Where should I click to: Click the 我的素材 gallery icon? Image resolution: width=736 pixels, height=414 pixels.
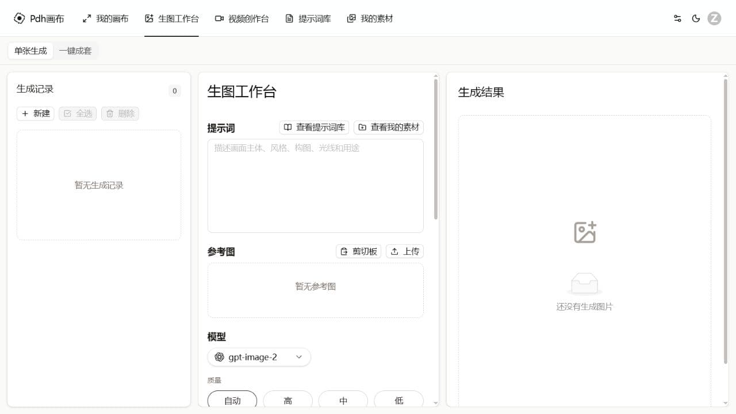351,18
